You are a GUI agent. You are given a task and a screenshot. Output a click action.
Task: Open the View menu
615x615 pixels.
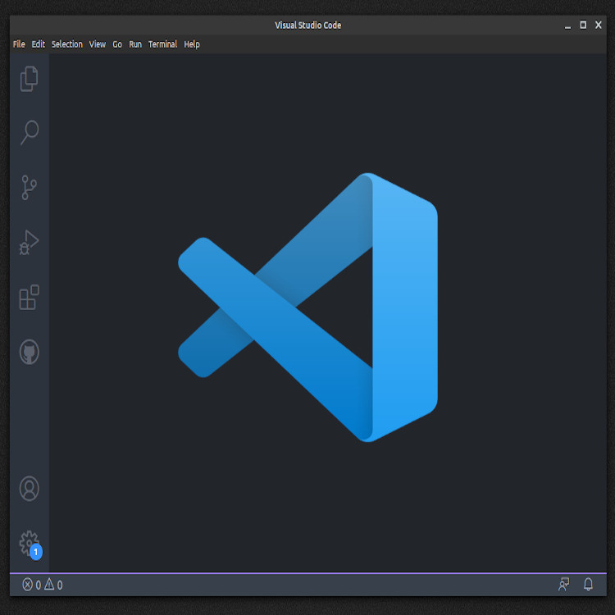[98, 44]
